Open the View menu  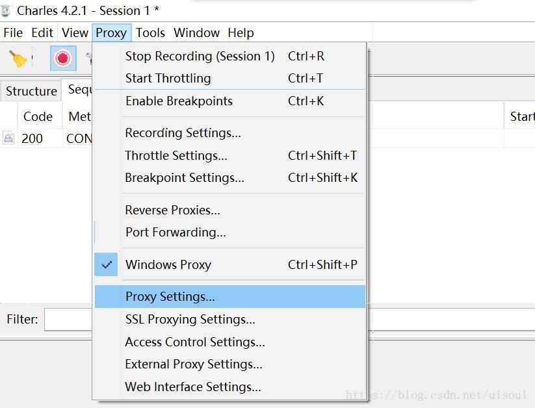pos(75,32)
